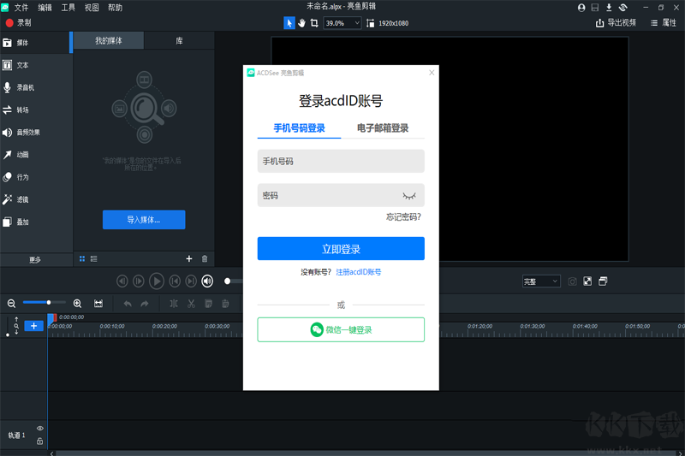Expand the 更多 section in sidebar
Image resolution: width=685 pixels, height=456 pixels.
point(34,259)
